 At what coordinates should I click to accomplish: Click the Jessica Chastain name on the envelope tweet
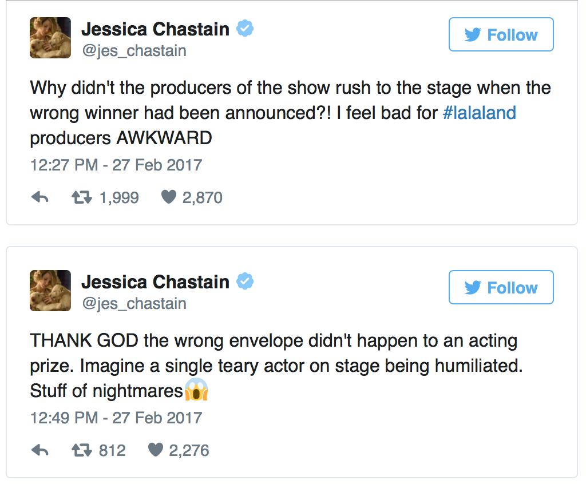[155, 281]
